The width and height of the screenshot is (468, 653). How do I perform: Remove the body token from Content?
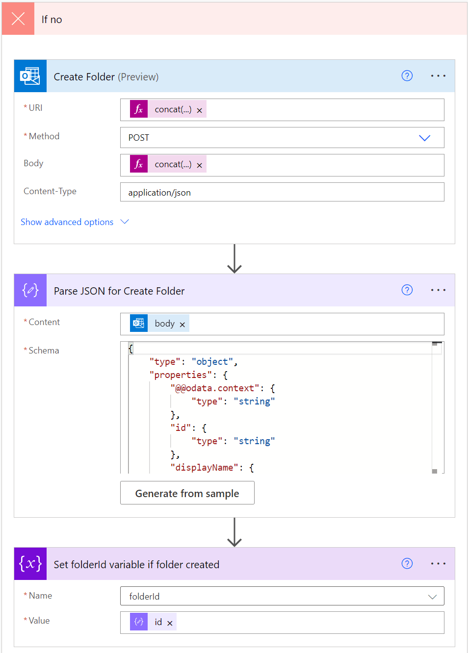pyautogui.click(x=182, y=324)
